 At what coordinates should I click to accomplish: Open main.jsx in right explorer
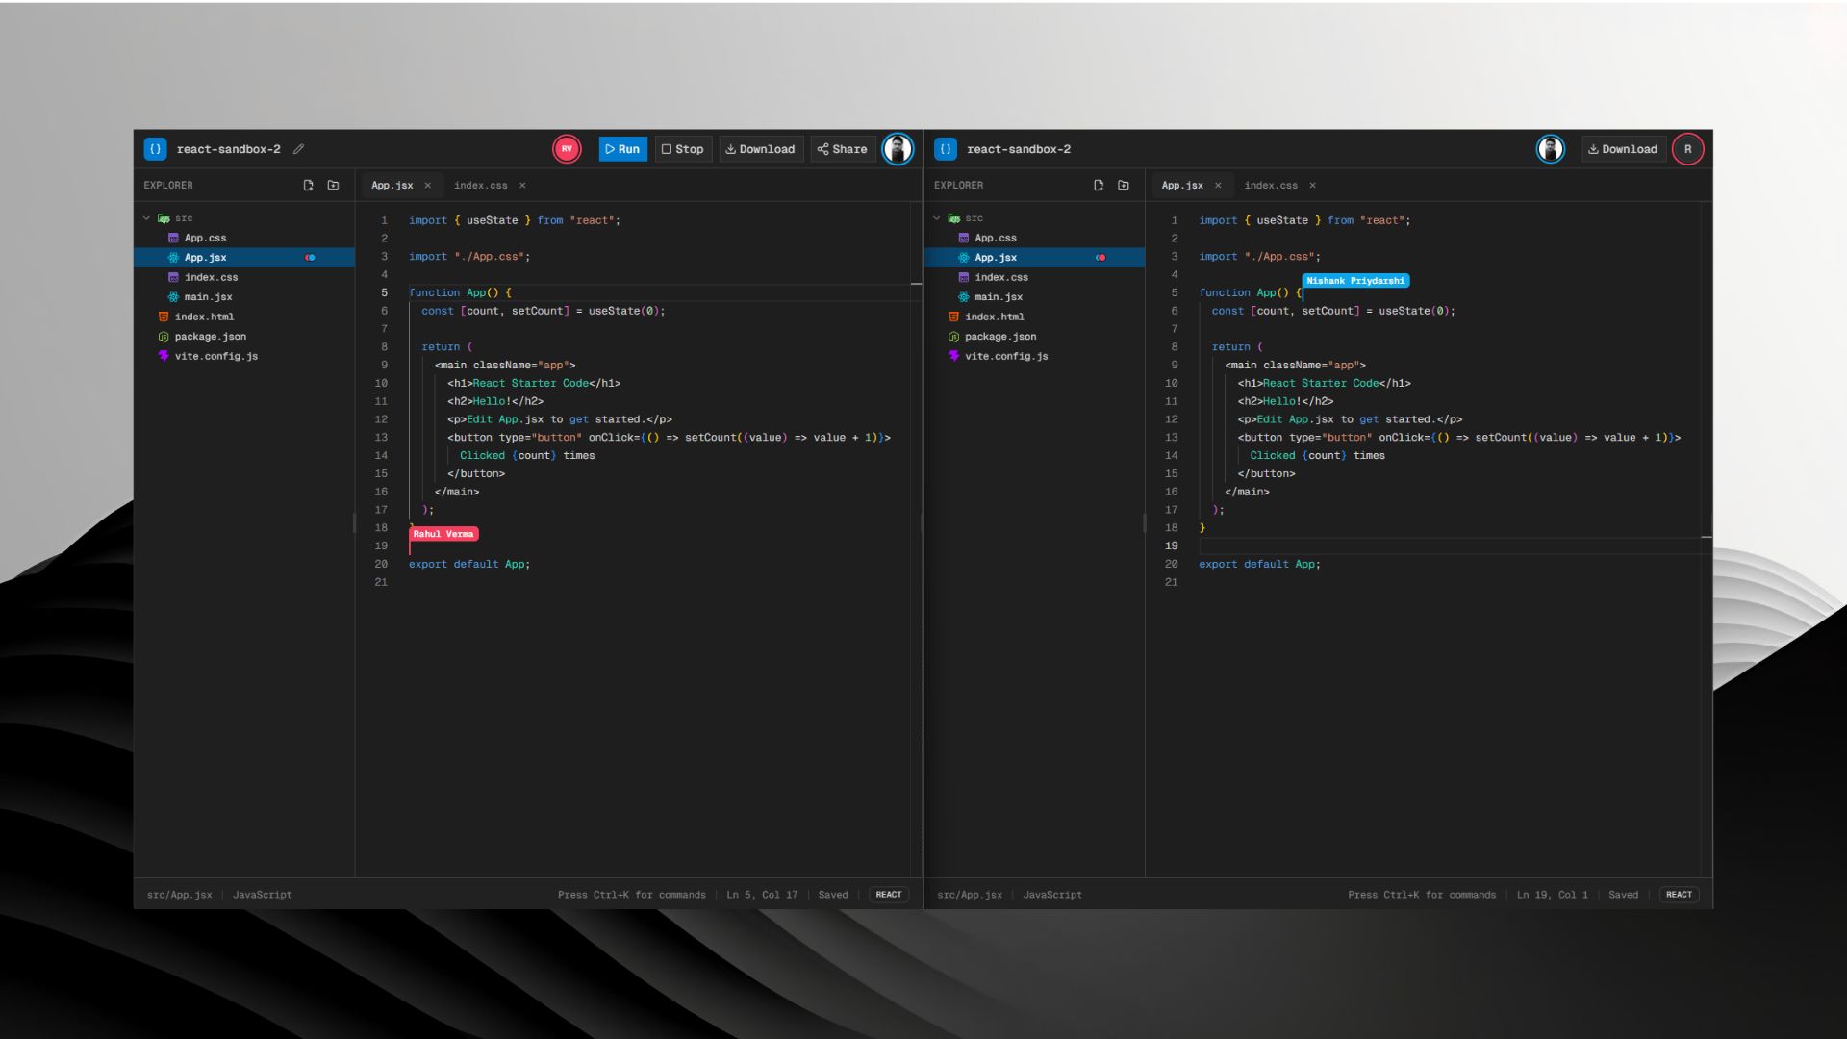(1034, 297)
